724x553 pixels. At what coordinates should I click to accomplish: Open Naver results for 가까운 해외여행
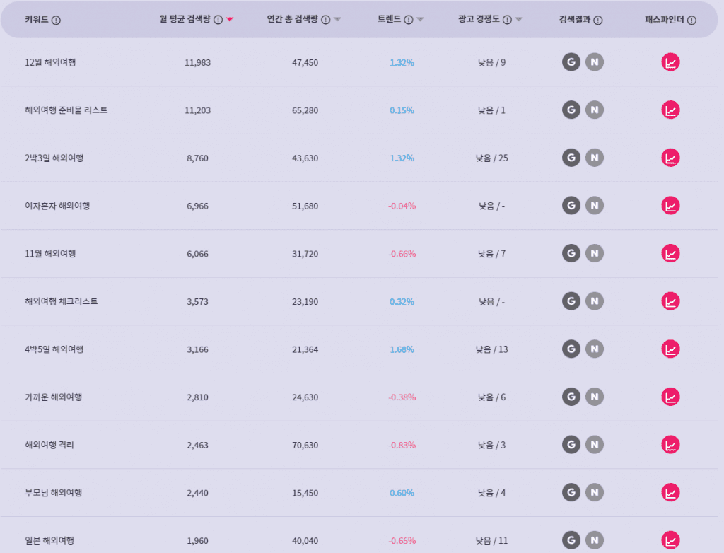coord(595,397)
